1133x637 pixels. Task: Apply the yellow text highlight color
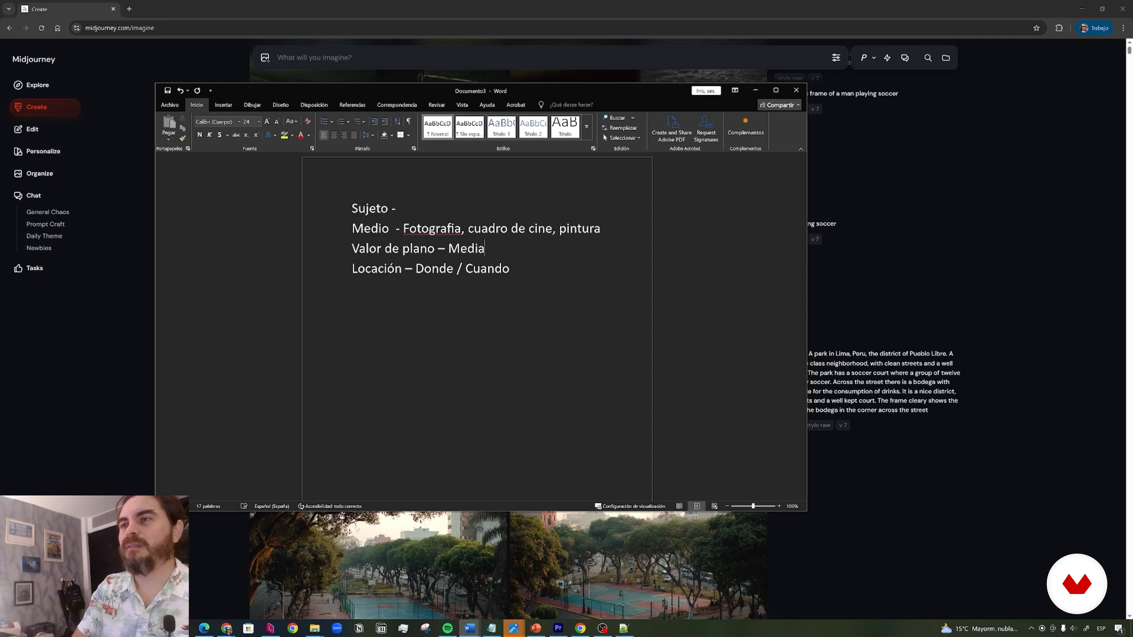pyautogui.click(x=284, y=135)
